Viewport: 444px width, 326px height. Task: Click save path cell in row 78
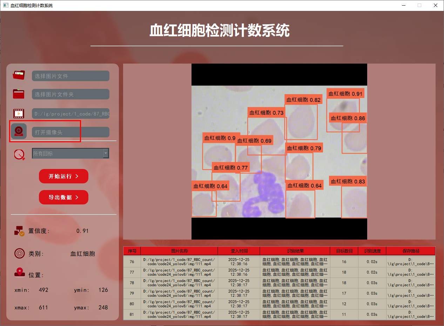pos(411,283)
